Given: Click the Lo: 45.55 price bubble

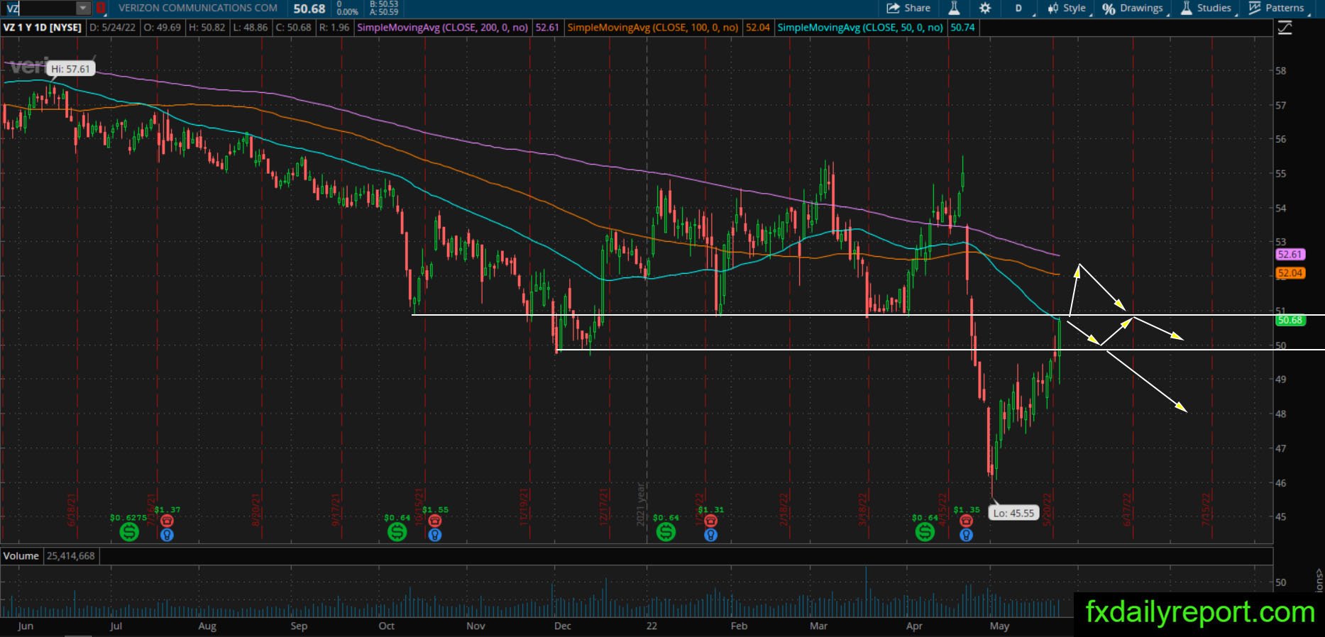Looking at the screenshot, I should 1013,513.
